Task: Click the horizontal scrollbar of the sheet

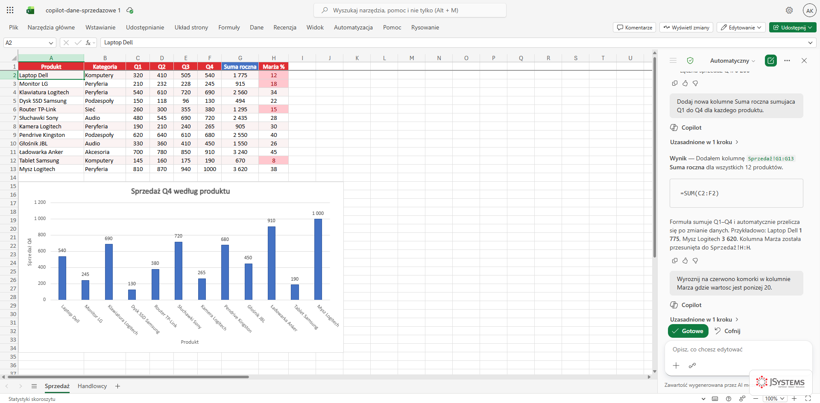Action: click(128, 377)
